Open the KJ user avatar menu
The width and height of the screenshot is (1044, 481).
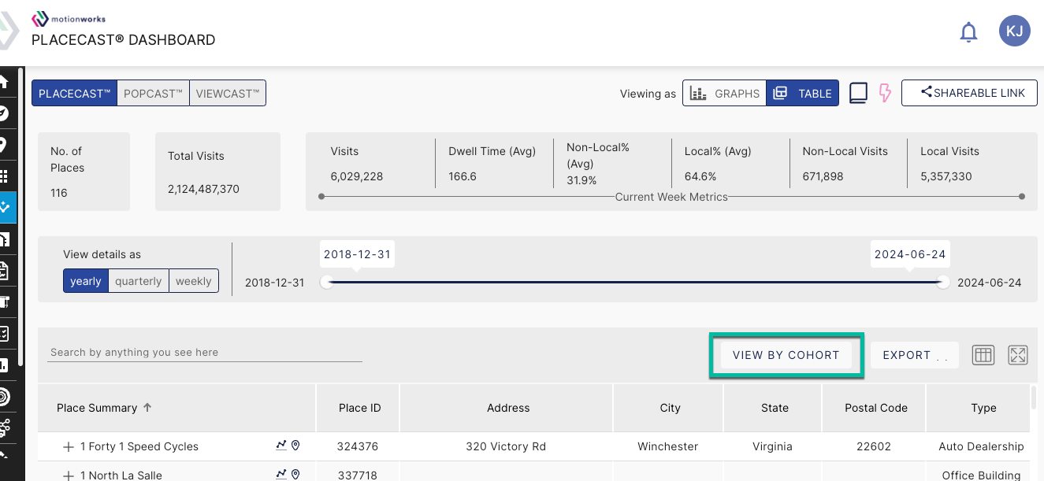point(1015,31)
